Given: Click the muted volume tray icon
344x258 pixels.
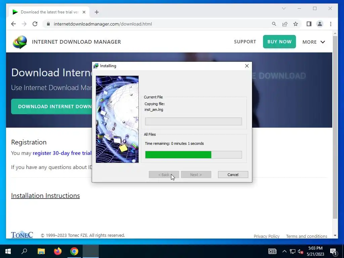Looking at the screenshot, I should (301, 251).
